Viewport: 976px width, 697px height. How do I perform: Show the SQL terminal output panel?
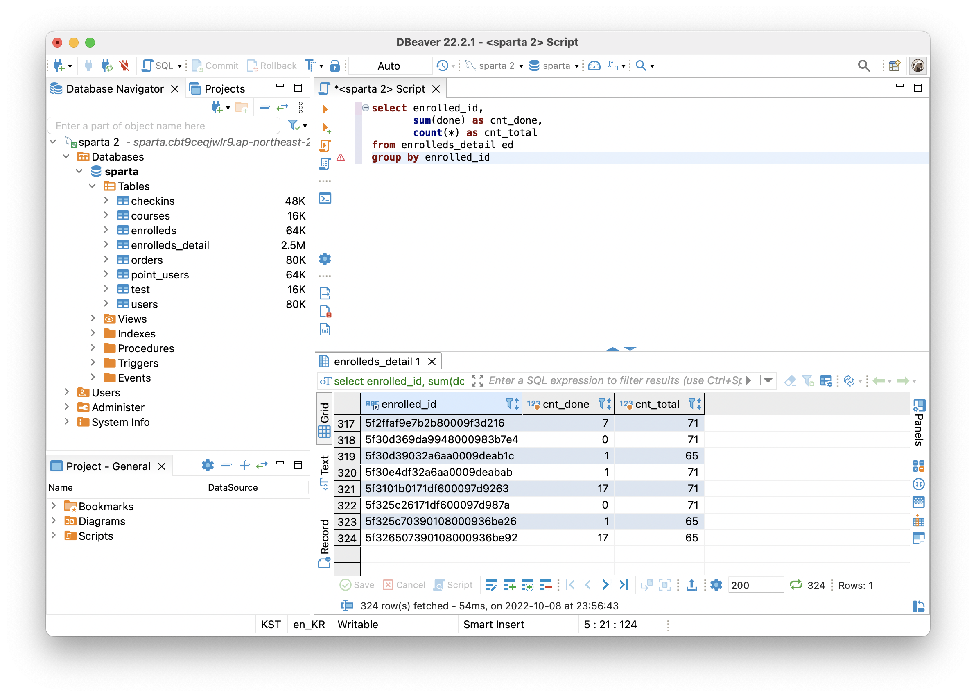[x=325, y=198]
